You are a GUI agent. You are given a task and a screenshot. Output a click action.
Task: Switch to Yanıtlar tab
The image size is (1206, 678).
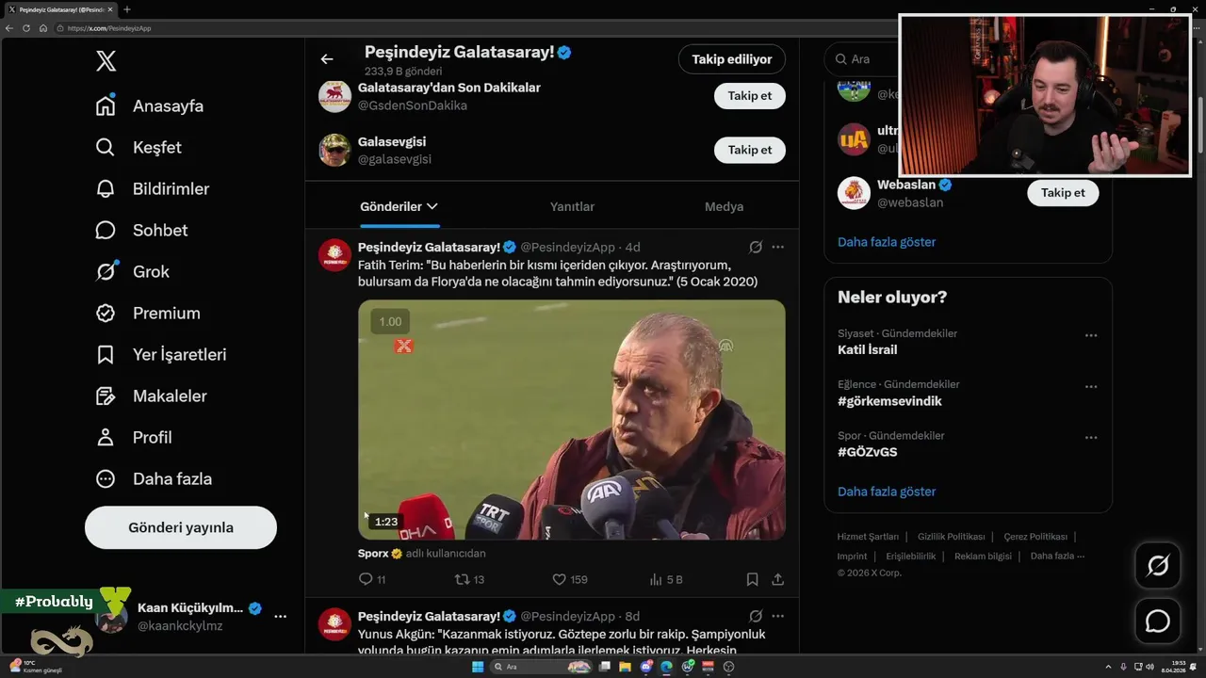572,206
